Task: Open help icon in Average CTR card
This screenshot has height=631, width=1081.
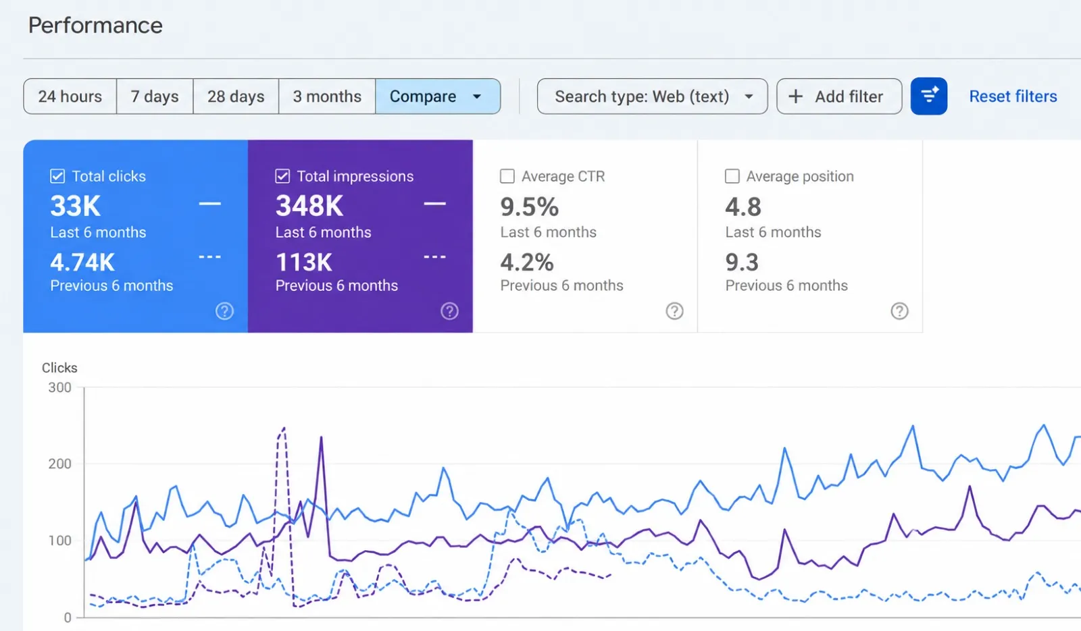Action: [674, 311]
